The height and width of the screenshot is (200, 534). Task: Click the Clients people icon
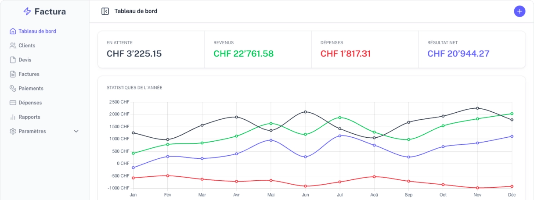coord(13,46)
